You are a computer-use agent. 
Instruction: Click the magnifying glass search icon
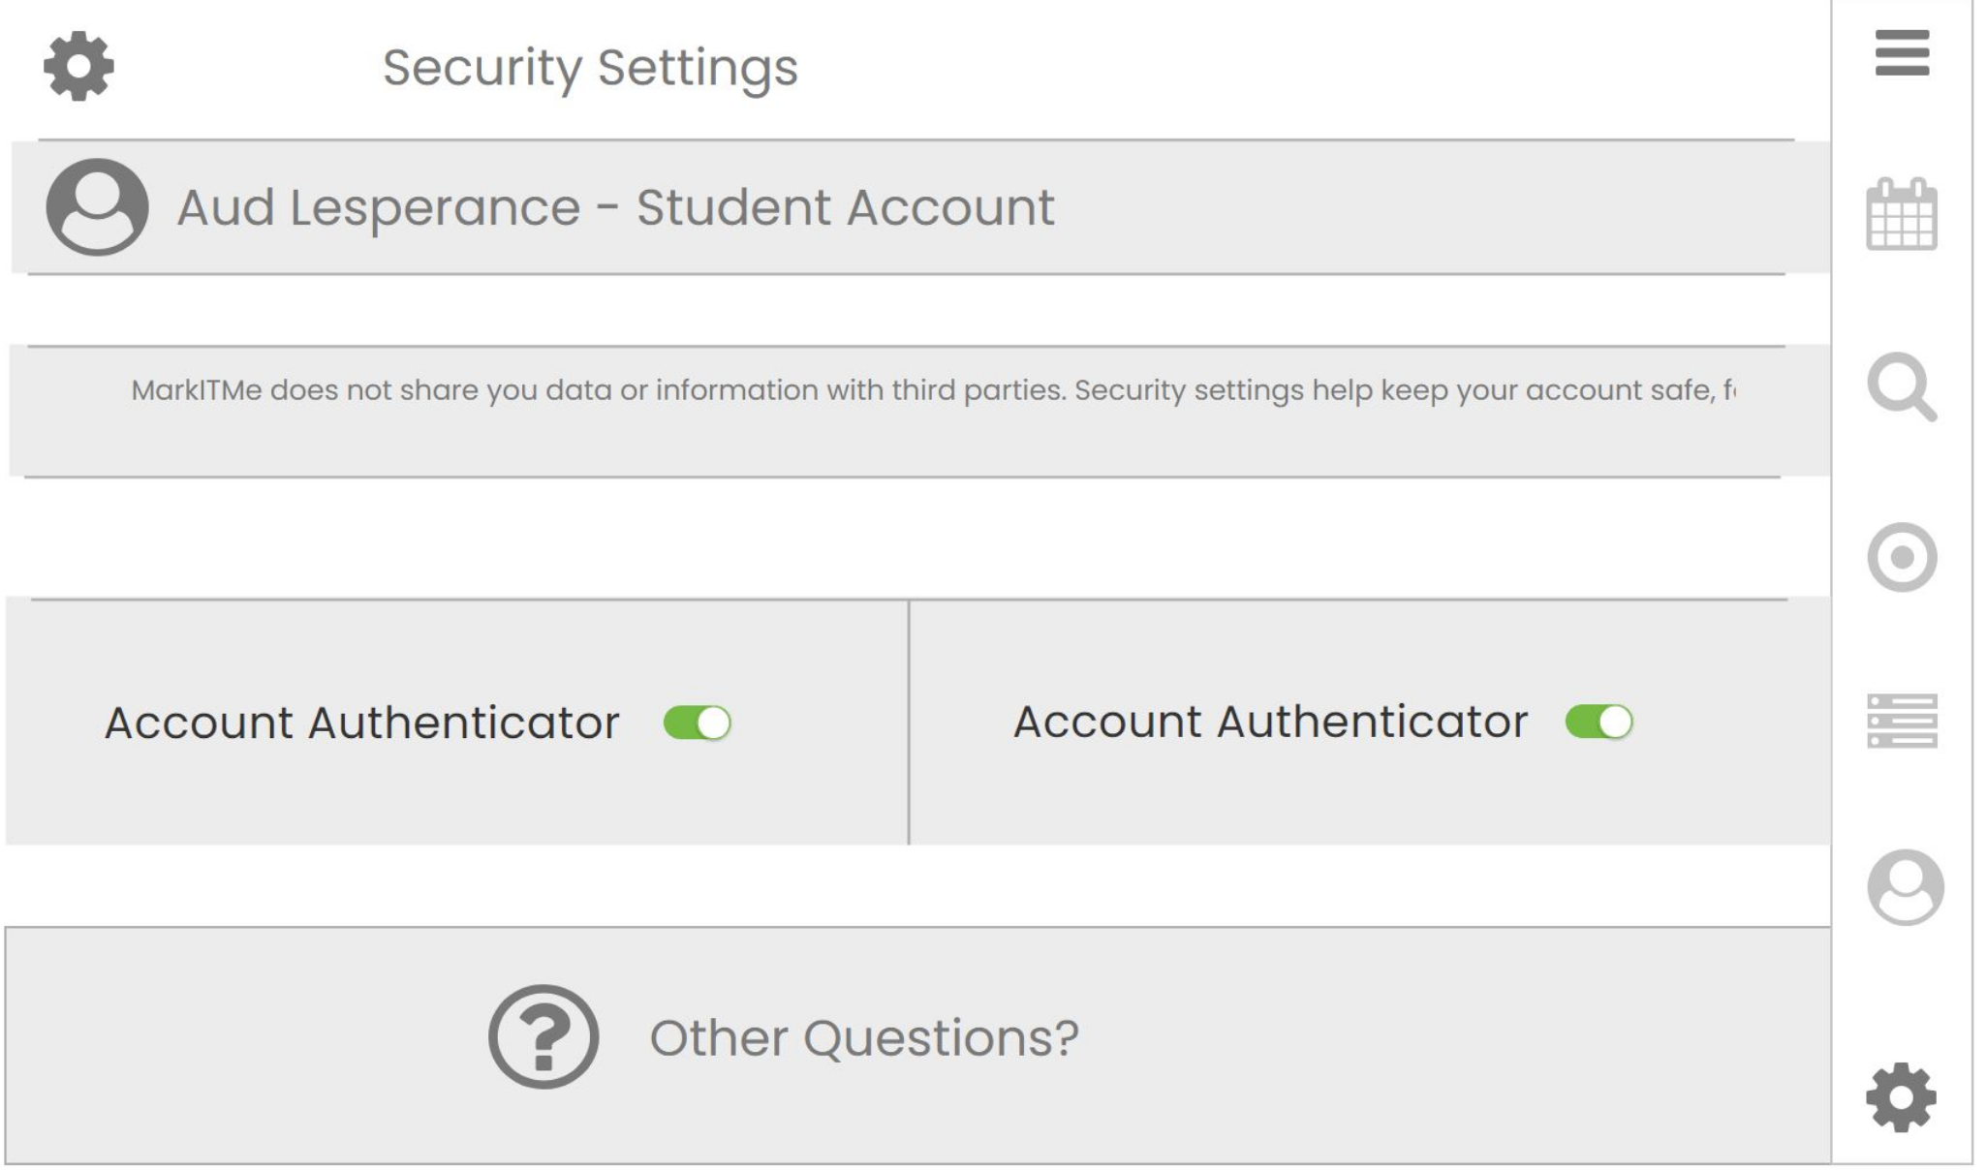(x=1901, y=387)
